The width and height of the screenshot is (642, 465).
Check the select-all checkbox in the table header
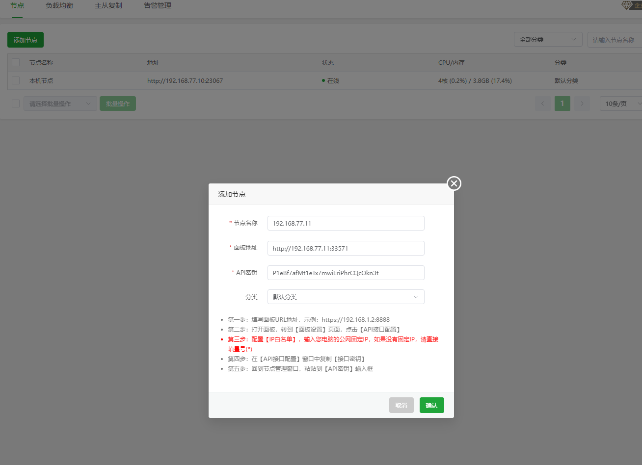[15, 62]
